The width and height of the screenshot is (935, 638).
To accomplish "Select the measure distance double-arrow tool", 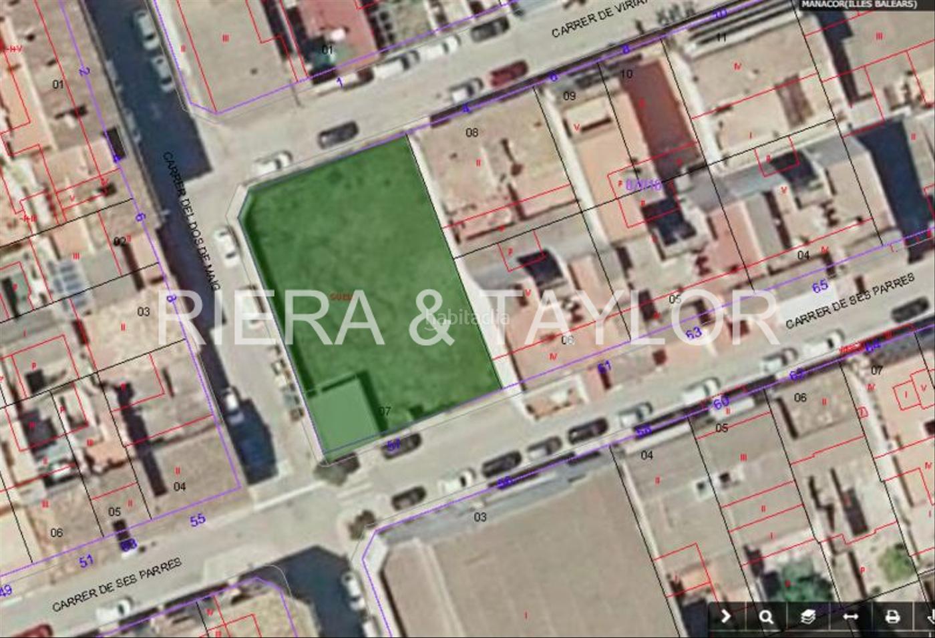I will coord(850,617).
